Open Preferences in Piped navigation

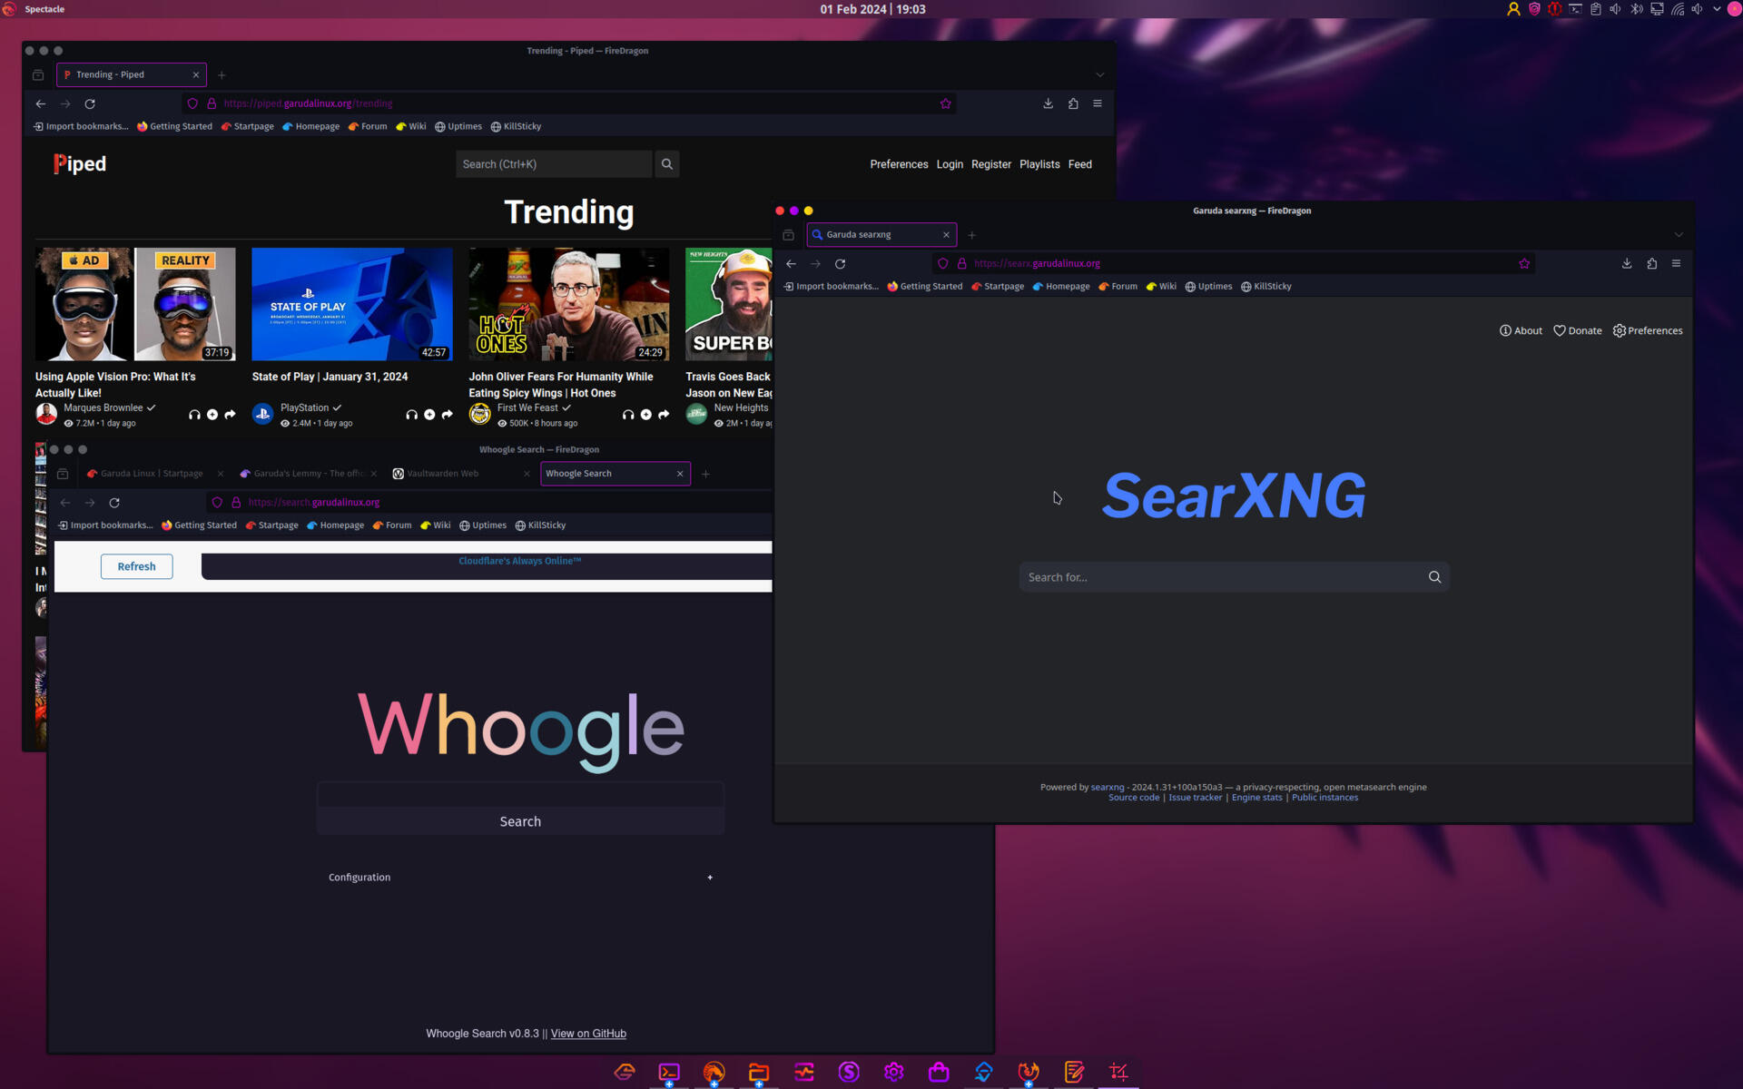pyautogui.click(x=899, y=164)
